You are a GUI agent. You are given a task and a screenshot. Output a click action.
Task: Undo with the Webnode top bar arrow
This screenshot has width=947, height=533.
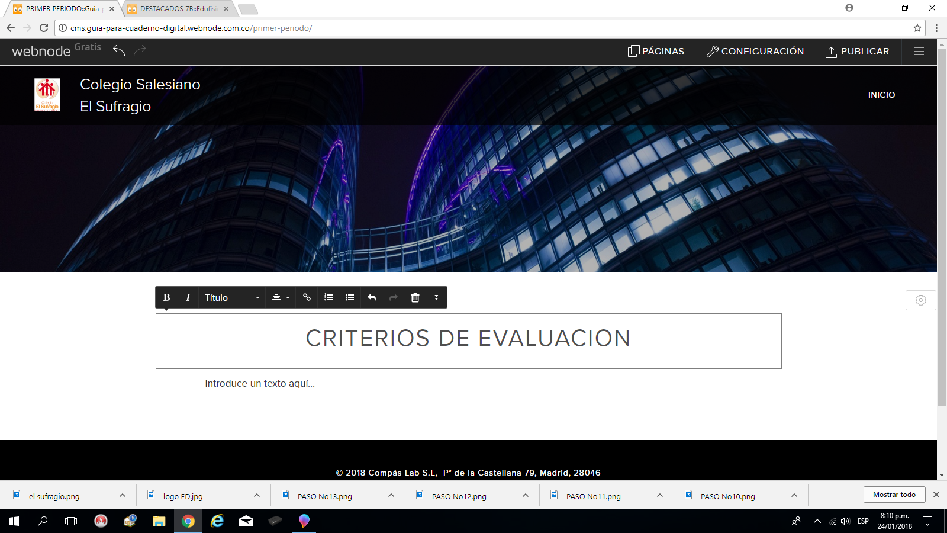[x=119, y=51]
